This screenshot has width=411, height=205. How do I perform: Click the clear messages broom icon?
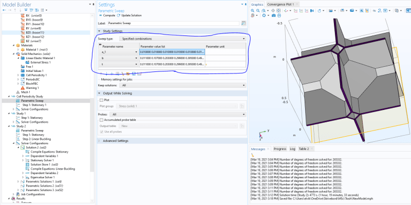[x=252, y=155]
